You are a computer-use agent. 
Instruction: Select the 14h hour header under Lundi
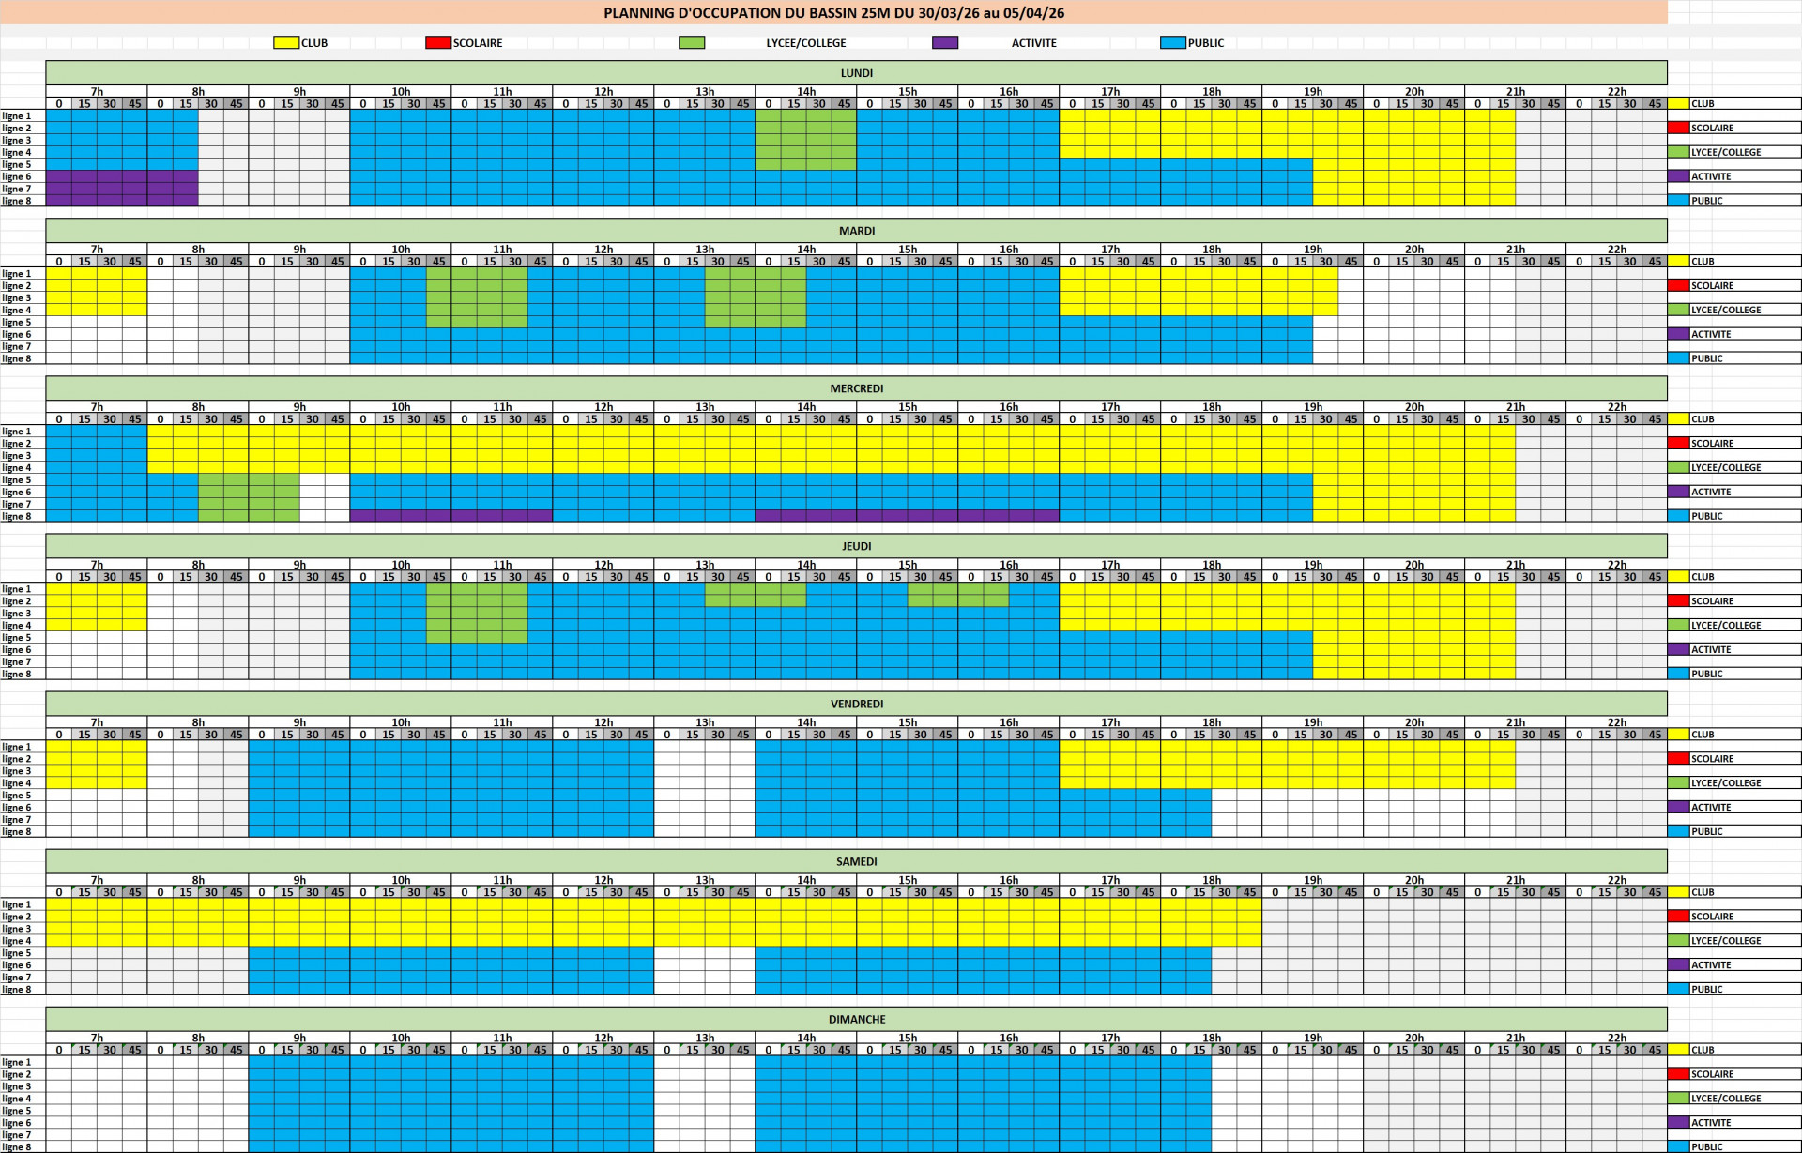[x=805, y=92]
